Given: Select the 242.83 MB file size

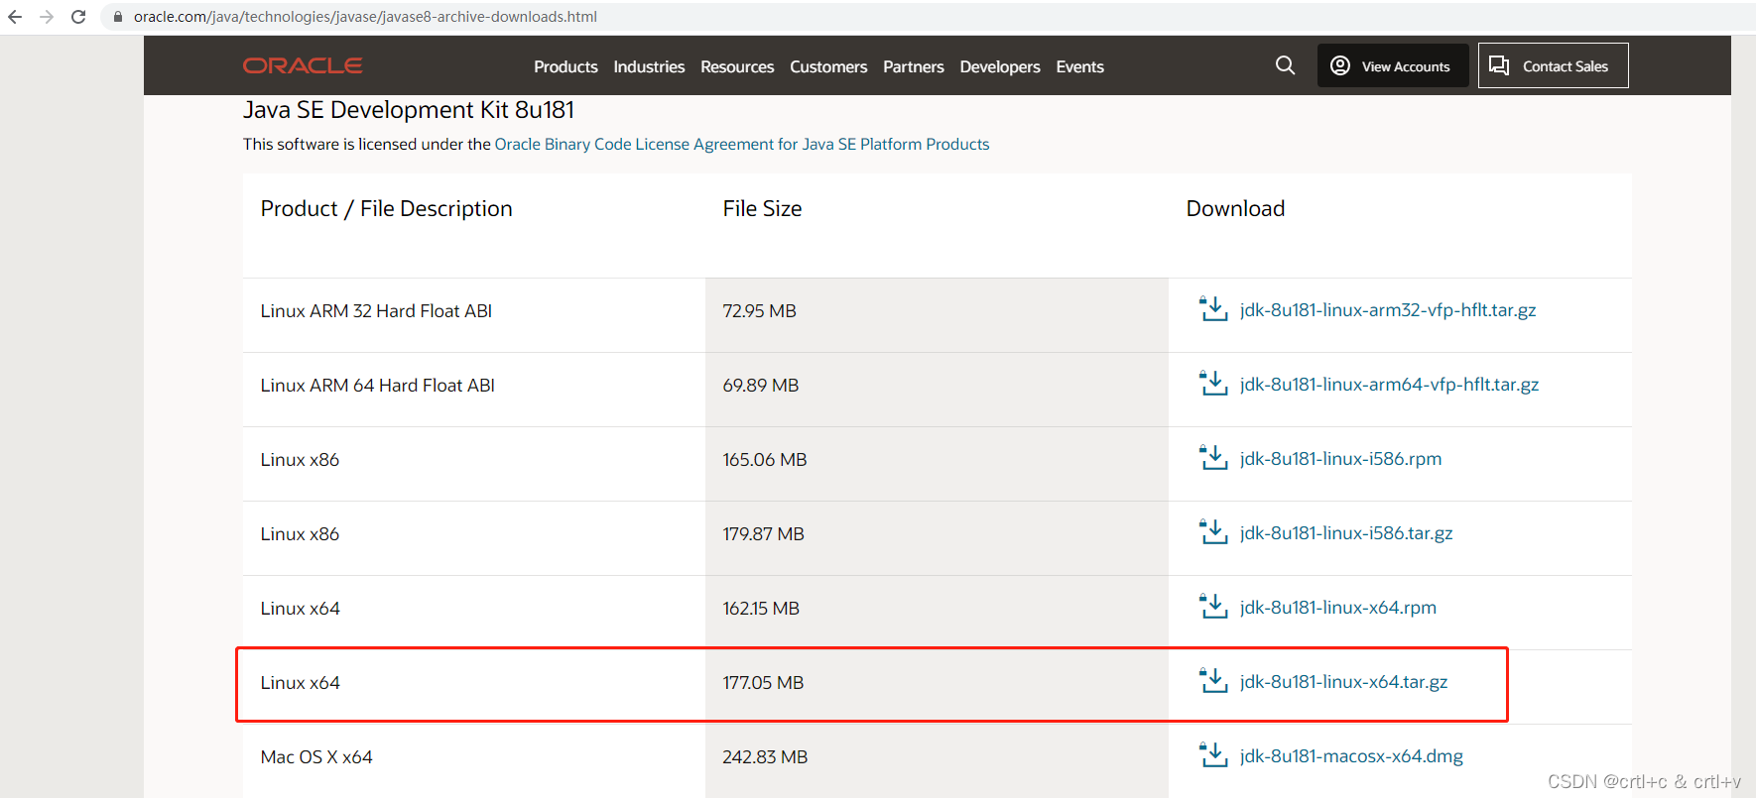Looking at the screenshot, I should pos(765,756).
